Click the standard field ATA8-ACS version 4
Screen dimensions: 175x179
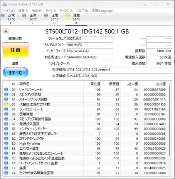(119, 70)
